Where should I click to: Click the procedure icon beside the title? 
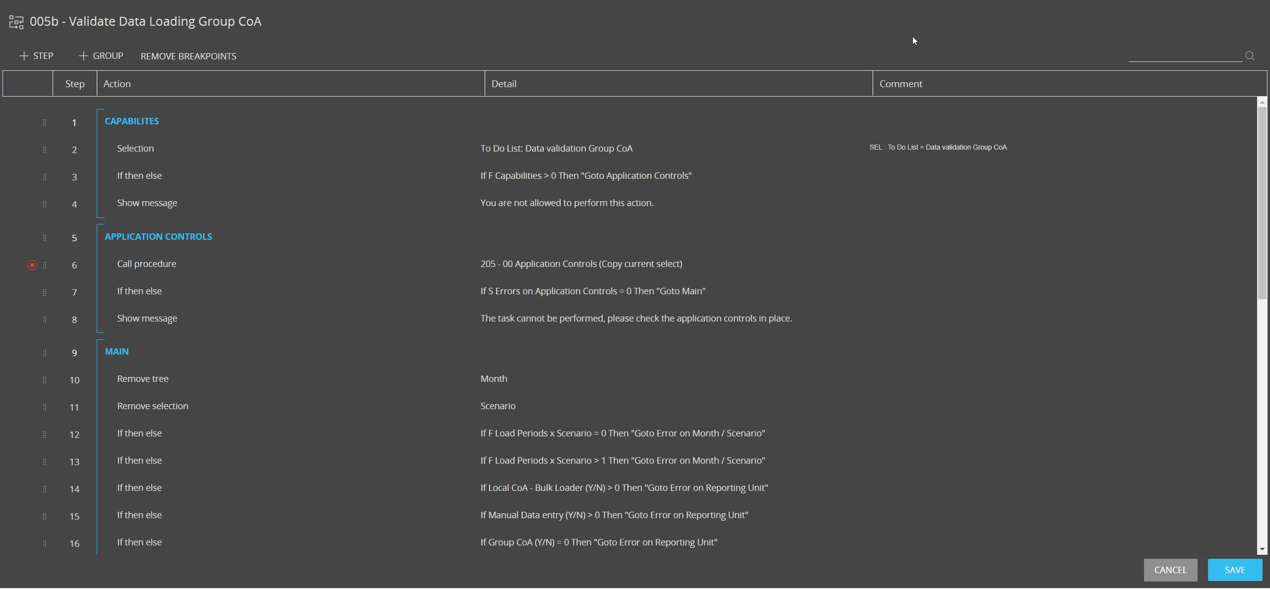point(16,22)
